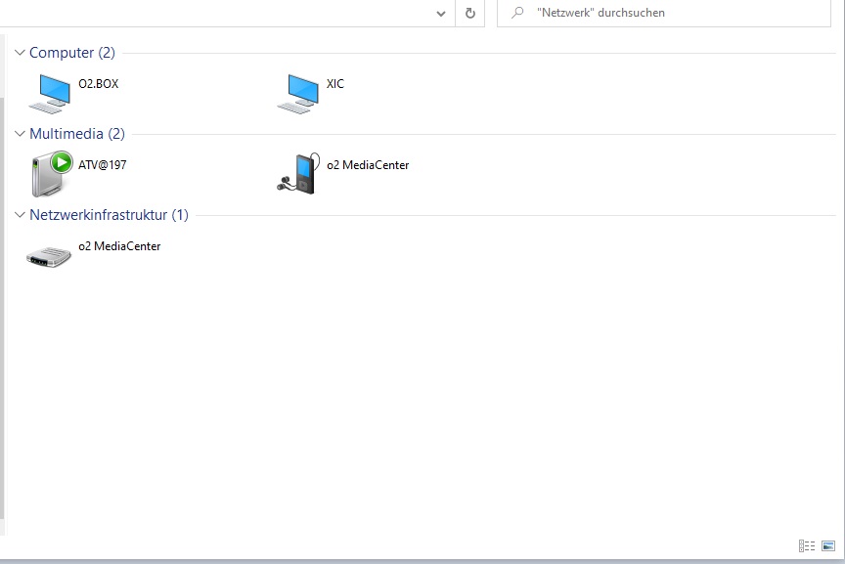Image resolution: width=845 pixels, height=564 pixels.
Task: Click the "Netzwerk" durchsuchen search field
Action: coord(663,13)
